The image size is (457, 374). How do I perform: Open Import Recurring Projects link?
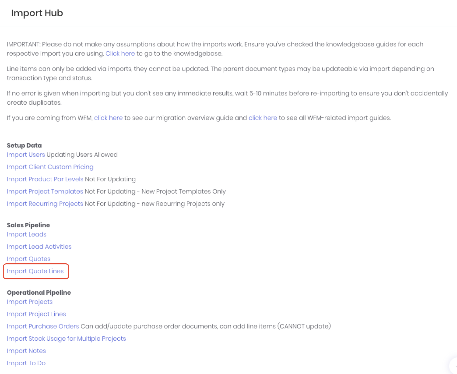click(x=45, y=204)
